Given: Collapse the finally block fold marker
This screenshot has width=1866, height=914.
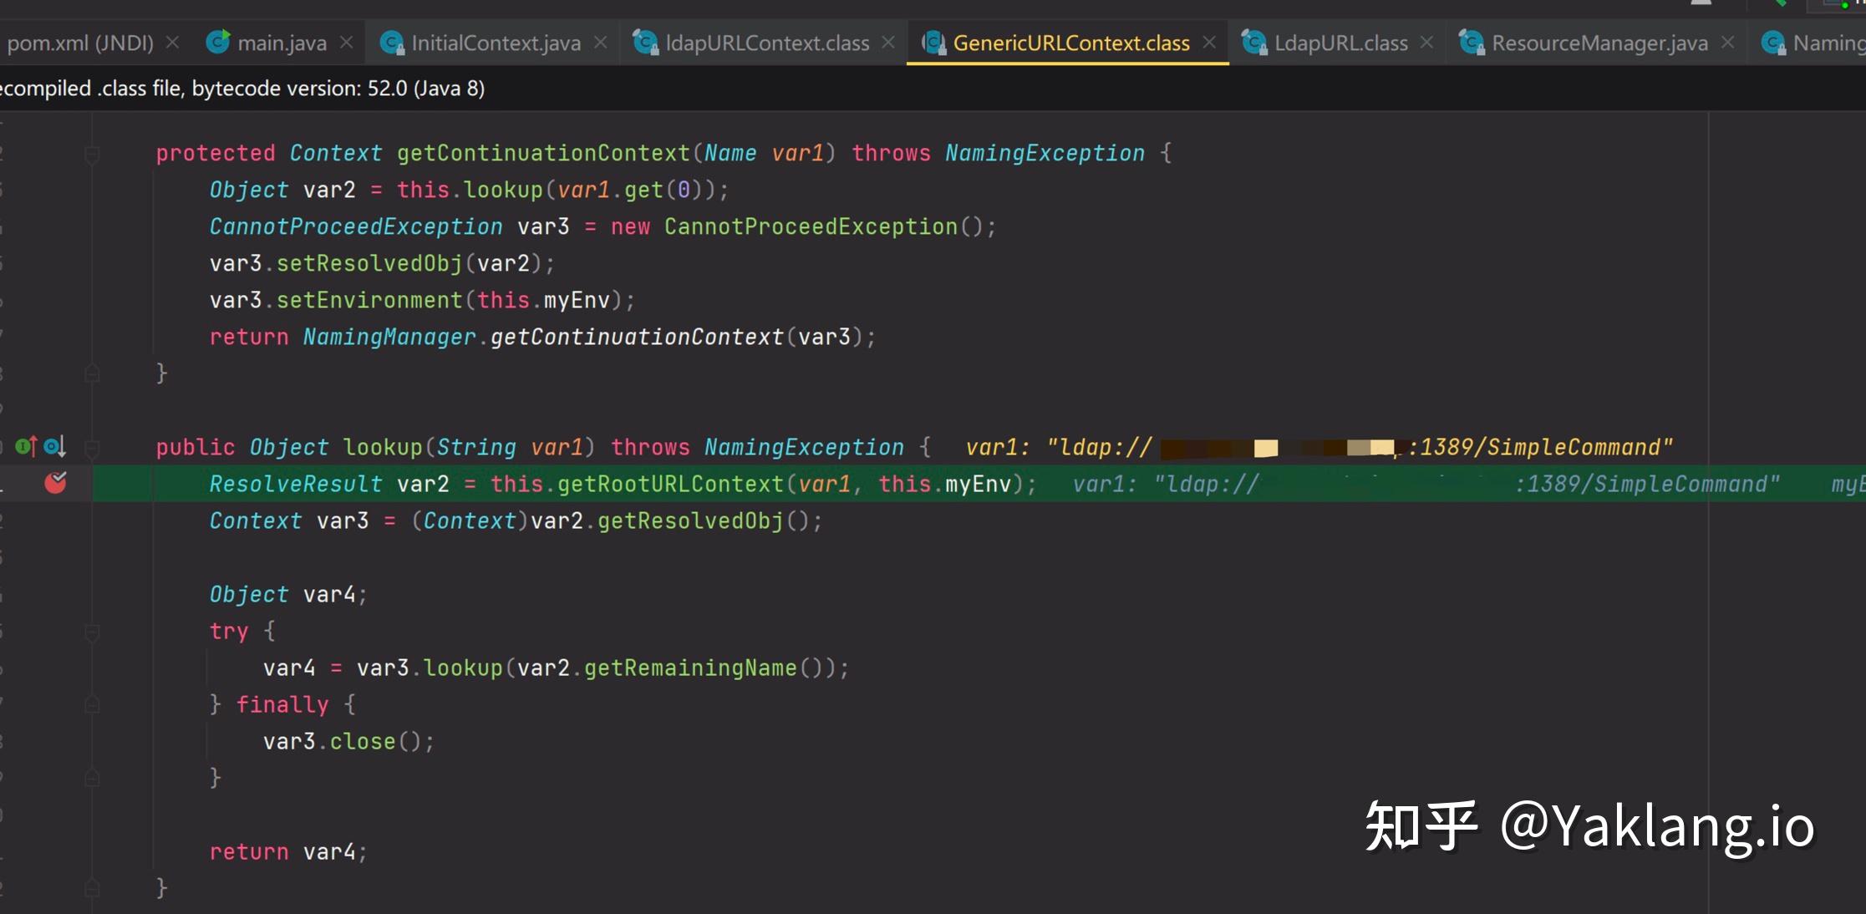Looking at the screenshot, I should (92, 706).
